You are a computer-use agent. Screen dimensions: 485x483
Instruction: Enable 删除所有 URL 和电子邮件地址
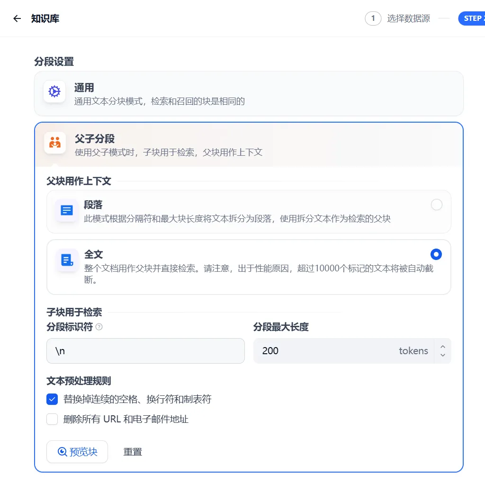(x=52, y=419)
